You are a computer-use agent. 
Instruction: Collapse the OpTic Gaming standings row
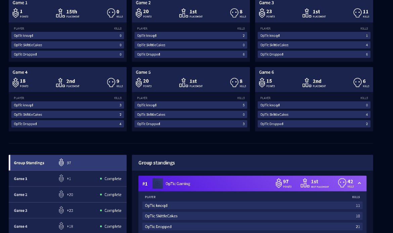click(x=359, y=183)
